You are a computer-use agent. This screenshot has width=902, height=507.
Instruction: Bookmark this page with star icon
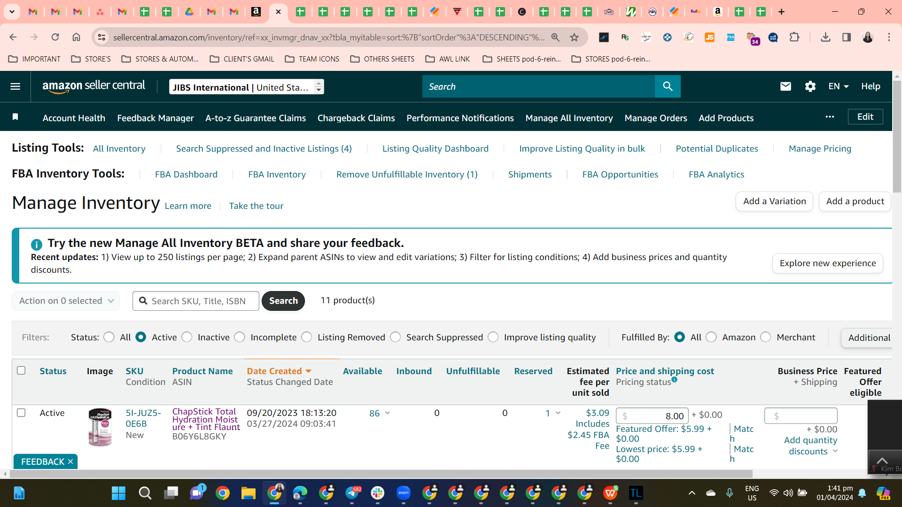[574, 37]
